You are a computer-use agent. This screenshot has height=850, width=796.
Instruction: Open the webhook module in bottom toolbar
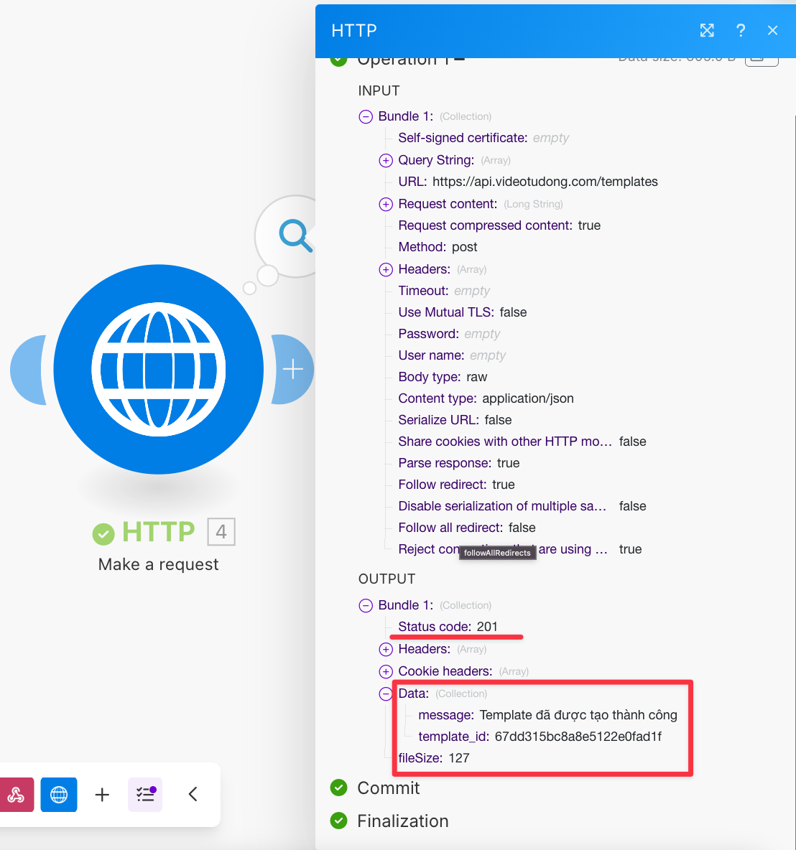[x=16, y=794]
